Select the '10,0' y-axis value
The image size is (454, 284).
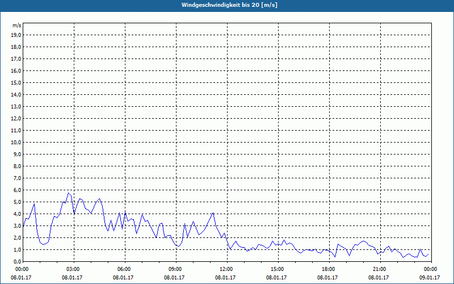tap(16, 143)
